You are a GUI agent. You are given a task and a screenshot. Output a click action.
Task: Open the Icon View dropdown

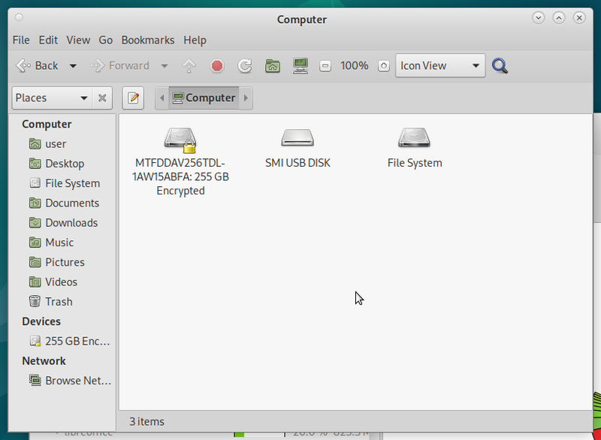(x=440, y=65)
